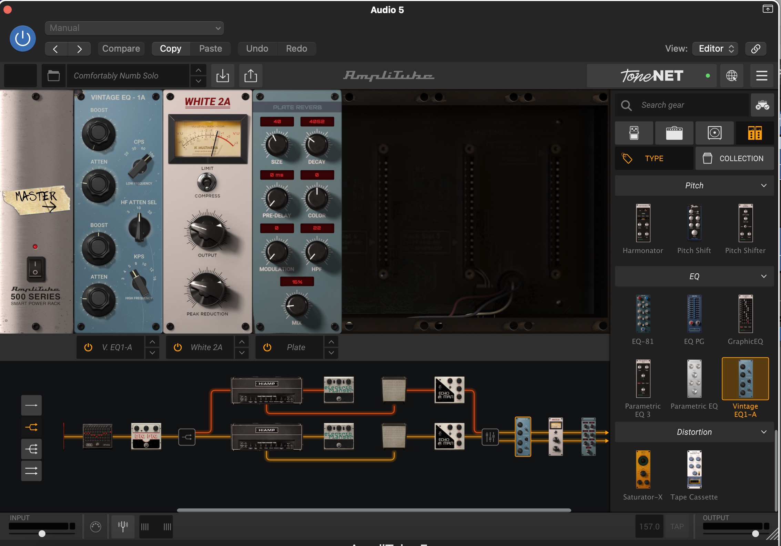781x546 pixels.
Task: Open the tuner fork icon
Action: coord(123,526)
